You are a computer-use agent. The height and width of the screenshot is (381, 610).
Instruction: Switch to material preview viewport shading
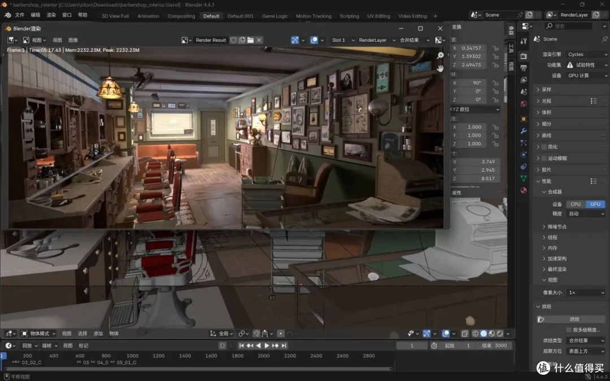(492, 334)
